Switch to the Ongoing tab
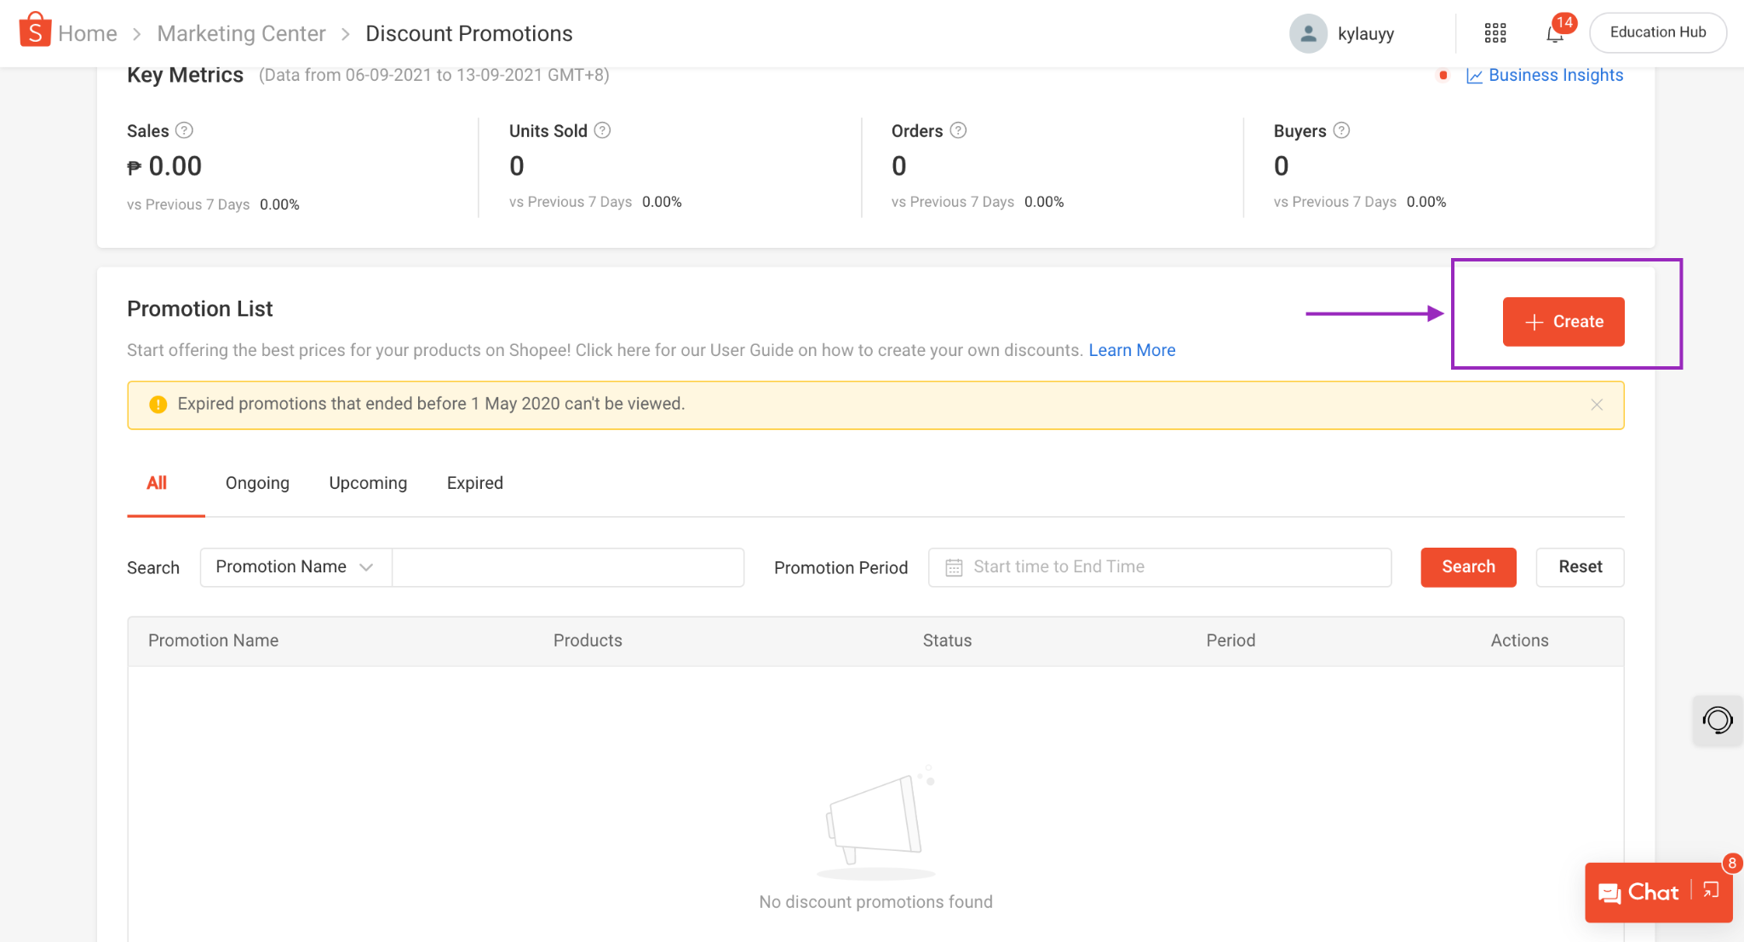The width and height of the screenshot is (1744, 942). tap(257, 483)
